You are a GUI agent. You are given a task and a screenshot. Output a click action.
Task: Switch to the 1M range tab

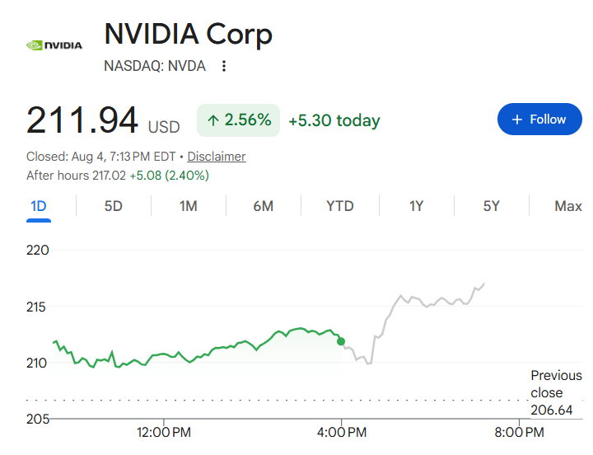pos(189,206)
